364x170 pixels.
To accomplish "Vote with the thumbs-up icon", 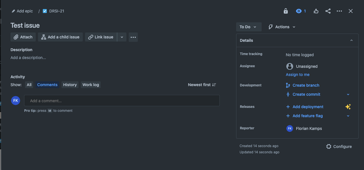I will tap(316, 11).
